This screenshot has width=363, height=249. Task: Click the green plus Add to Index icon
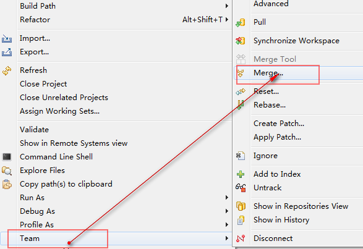click(241, 174)
